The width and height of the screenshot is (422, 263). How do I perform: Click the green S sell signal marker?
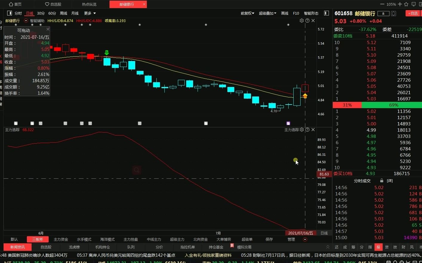[x=107, y=53]
